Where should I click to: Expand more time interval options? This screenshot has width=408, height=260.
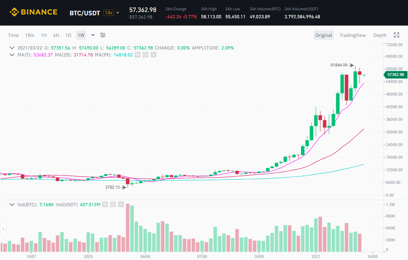[x=93, y=35]
